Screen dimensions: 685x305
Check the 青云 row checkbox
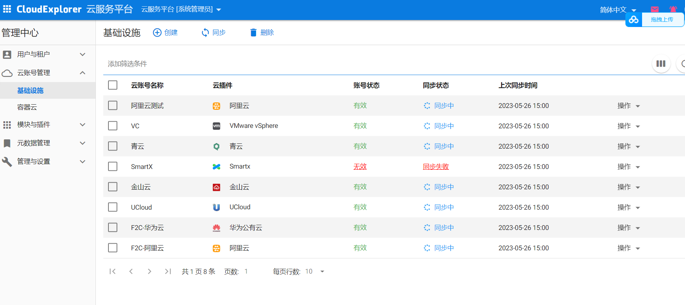point(113,146)
